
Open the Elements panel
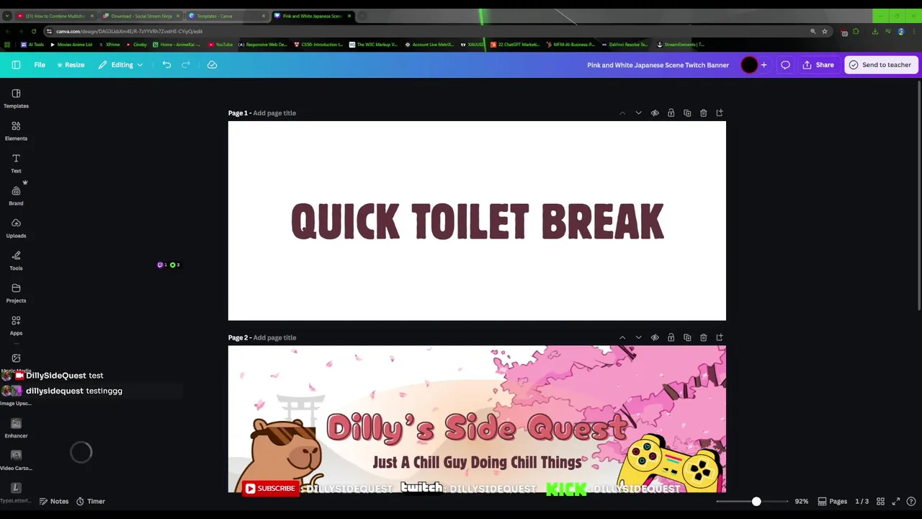(16, 131)
